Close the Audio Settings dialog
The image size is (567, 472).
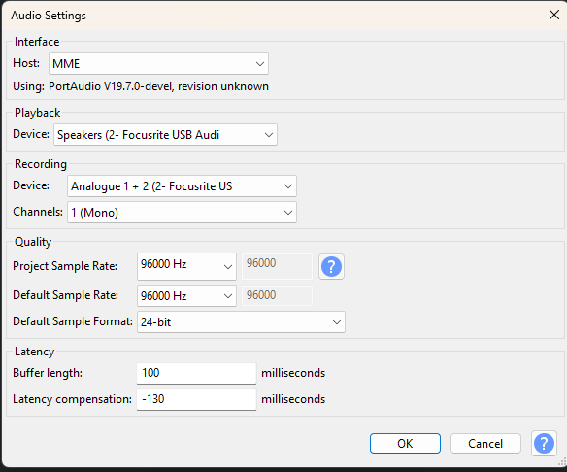(554, 15)
